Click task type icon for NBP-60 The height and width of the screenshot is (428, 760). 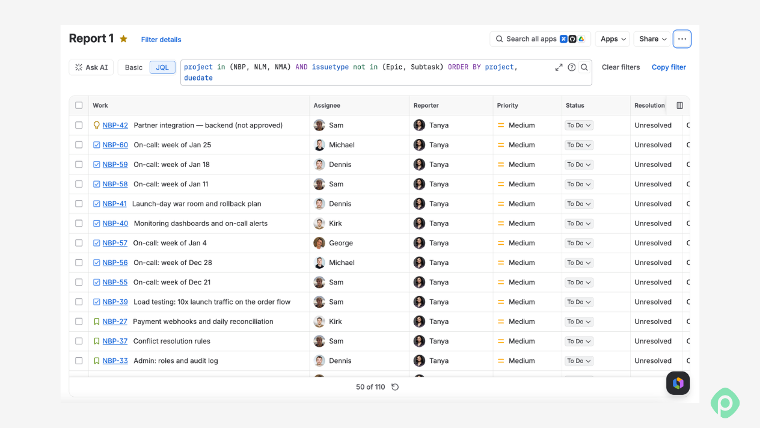[x=96, y=145]
